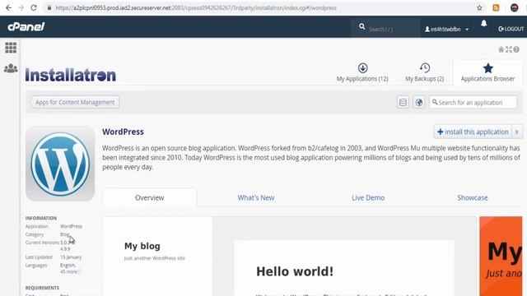527x296 pixels.
Task: Open the int4h5twbfbn user dropdown
Action: tap(446, 30)
